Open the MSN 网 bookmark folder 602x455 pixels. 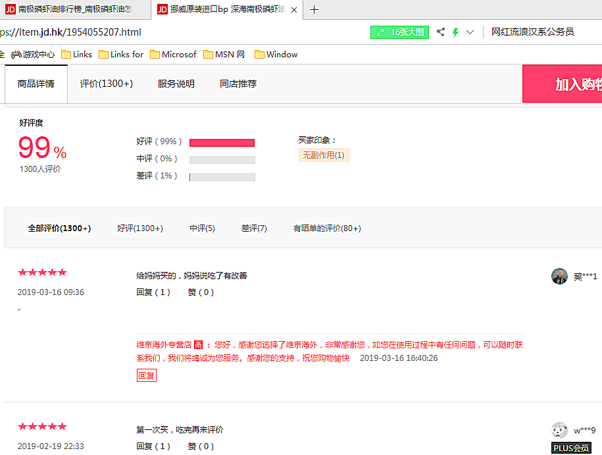(x=224, y=55)
